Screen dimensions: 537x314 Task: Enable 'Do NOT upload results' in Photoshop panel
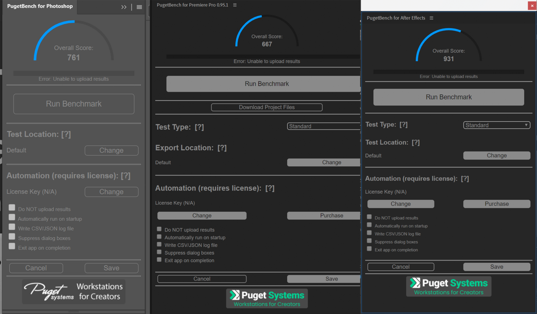tap(12, 208)
